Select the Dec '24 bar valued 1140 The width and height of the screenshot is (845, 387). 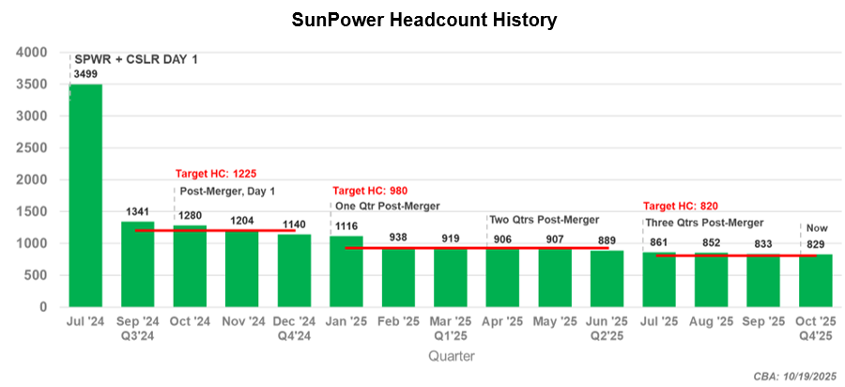coord(294,271)
